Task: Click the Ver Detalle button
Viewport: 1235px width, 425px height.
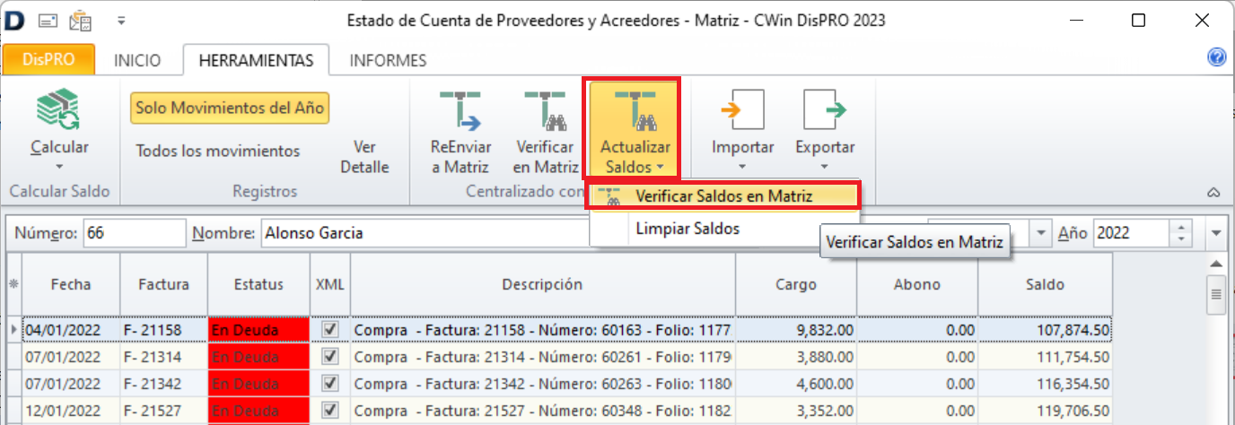Action: 364,157
